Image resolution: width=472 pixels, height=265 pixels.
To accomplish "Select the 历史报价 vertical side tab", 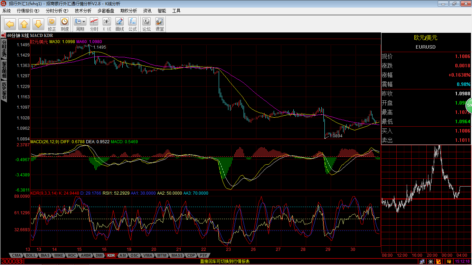I will (x=4, y=91).
